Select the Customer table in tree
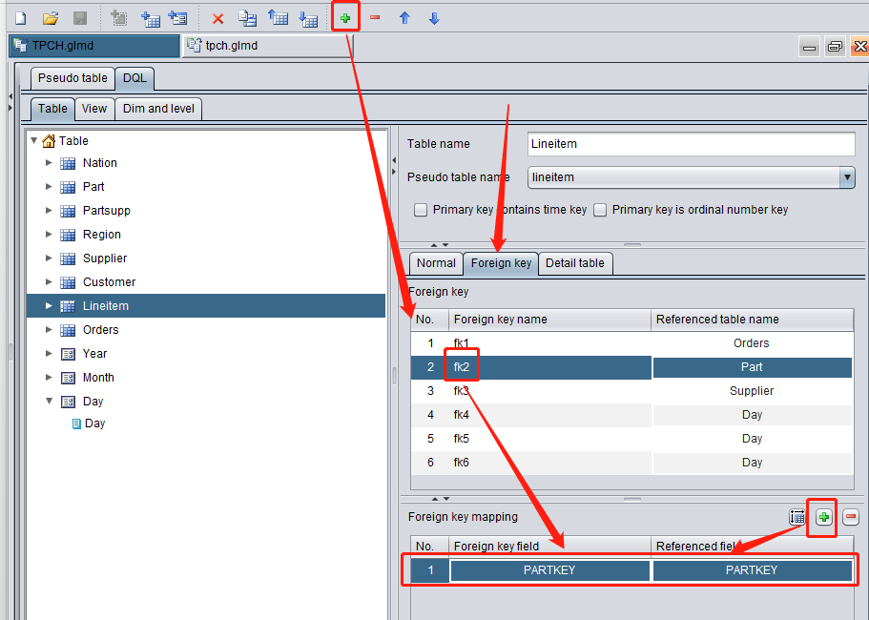 109,282
